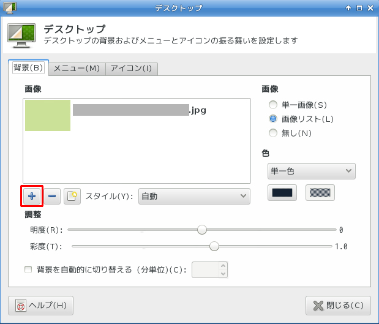
Task: Click the X icon on the close button
Action: click(x=318, y=305)
